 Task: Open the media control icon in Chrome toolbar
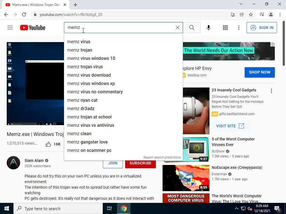click(x=262, y=14)
